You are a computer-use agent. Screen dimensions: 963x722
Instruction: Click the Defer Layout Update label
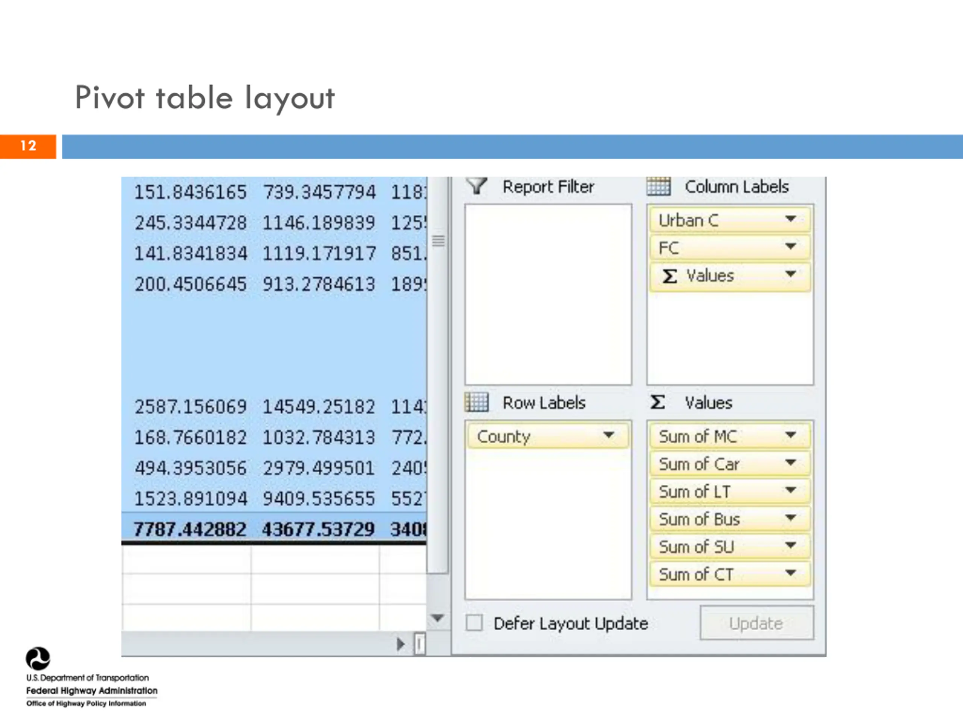pos(571,623)
